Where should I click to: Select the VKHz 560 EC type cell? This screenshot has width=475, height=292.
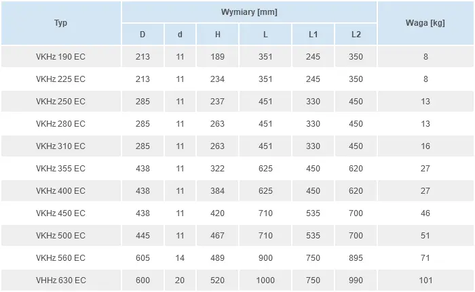pos(60,258)
